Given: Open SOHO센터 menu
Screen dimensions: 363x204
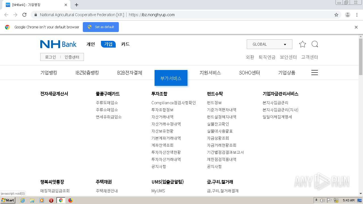Looking at the screenshot, I should (x=250, y=73).
